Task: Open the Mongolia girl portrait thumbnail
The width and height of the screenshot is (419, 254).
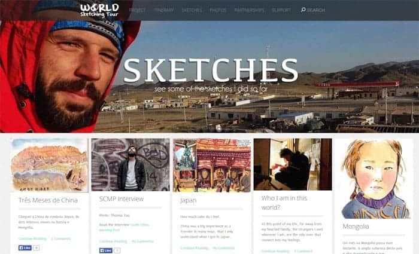Action: [374, 179]
